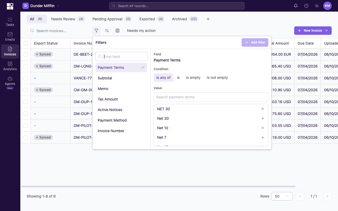The image size is (338, 211).
Task: Add Net 7 value with its plus icon
Action: pyautogui.click(x=263, y=137)
